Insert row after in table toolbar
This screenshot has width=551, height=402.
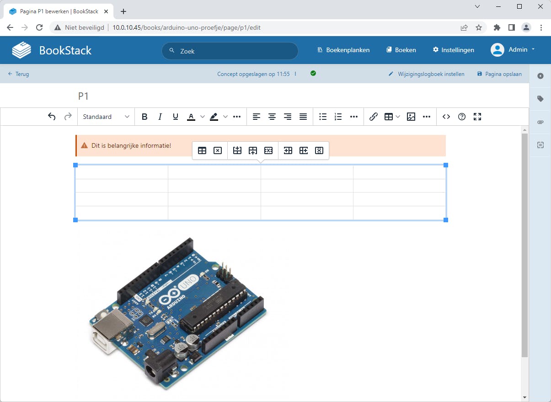pos(253,150)
